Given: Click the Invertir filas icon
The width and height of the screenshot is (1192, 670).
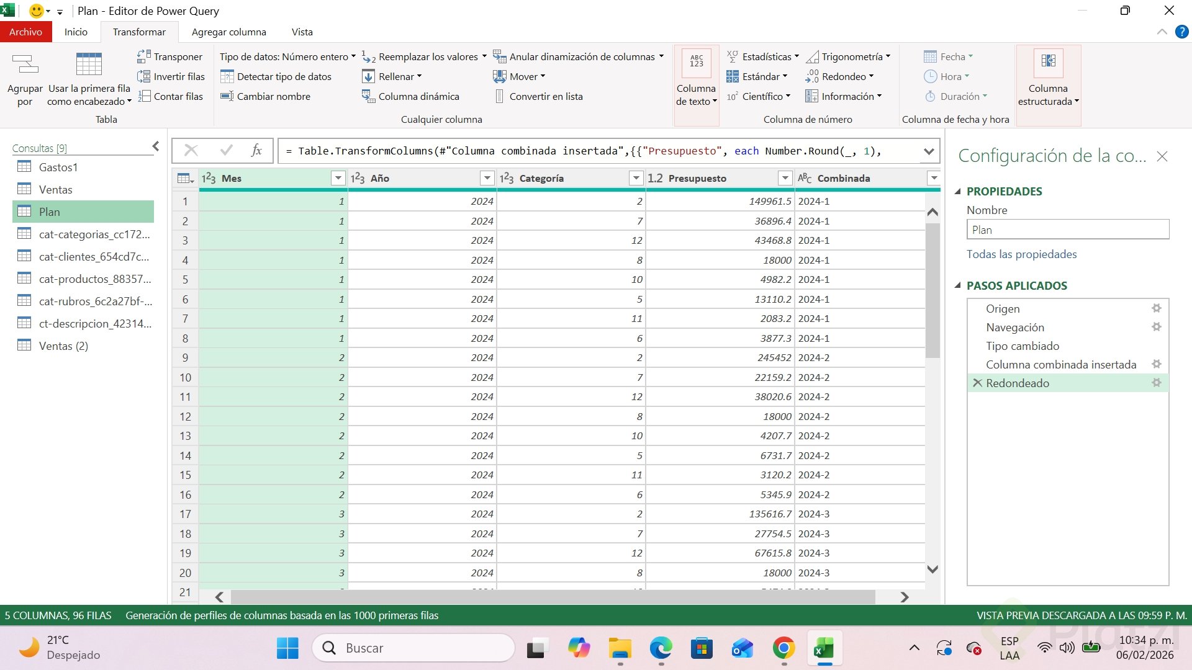Looking at the screenshot, I should pyautogui.click(x=143, y=76).
